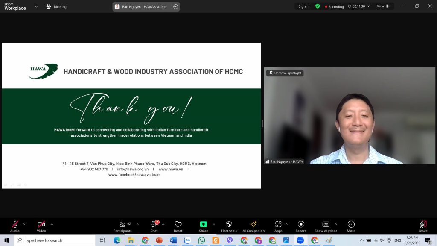Open Zalo from taskbar

pyautogui.click(x=188, y=240)
